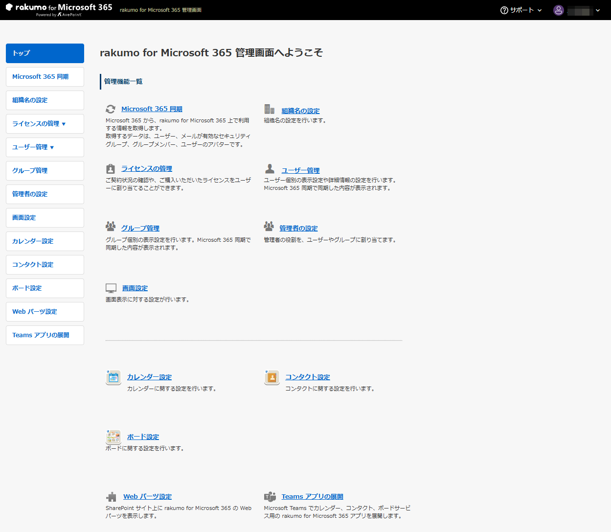Open グループ管理 from the sidebar

point(45,171)
